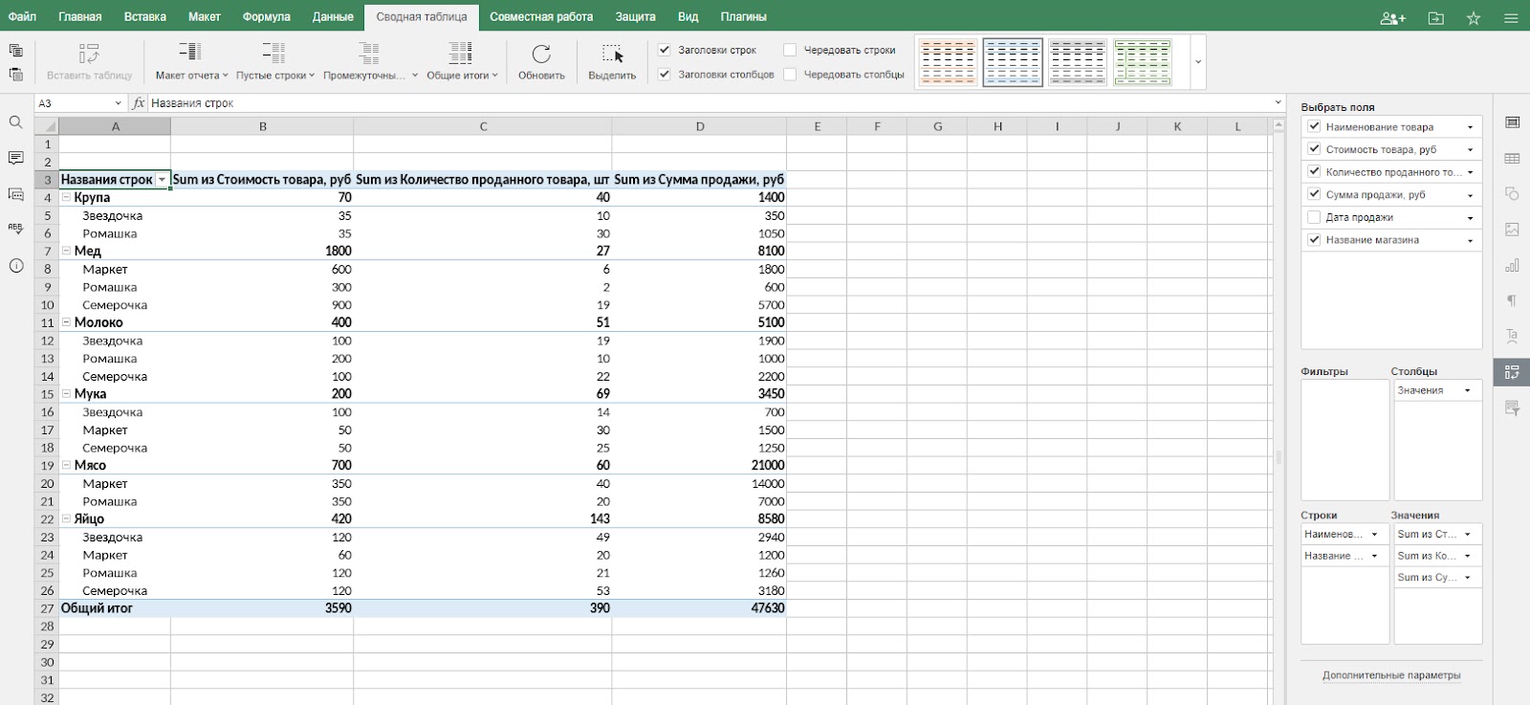Collapse the Крупа group
Screen dimensions: 1530x705
[67, 198]
